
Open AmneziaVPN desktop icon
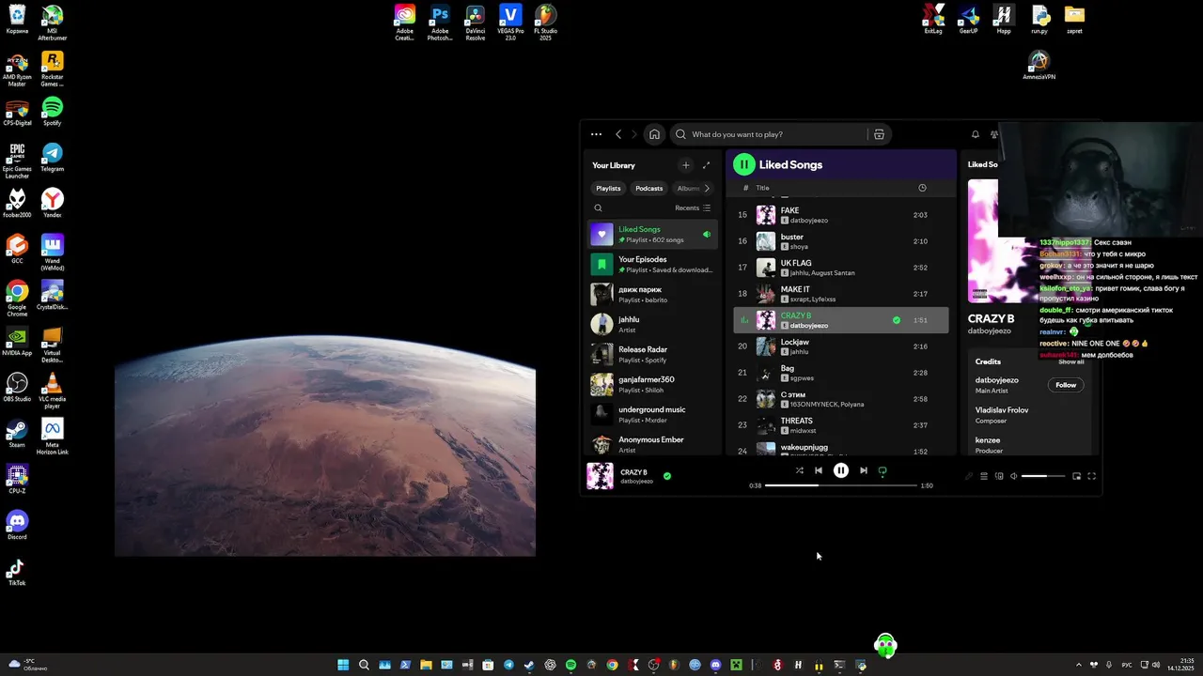1039,66
